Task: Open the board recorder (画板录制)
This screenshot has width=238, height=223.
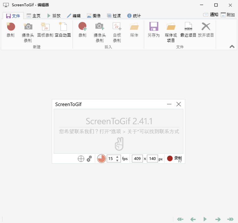Action: (x=45, y=30)
